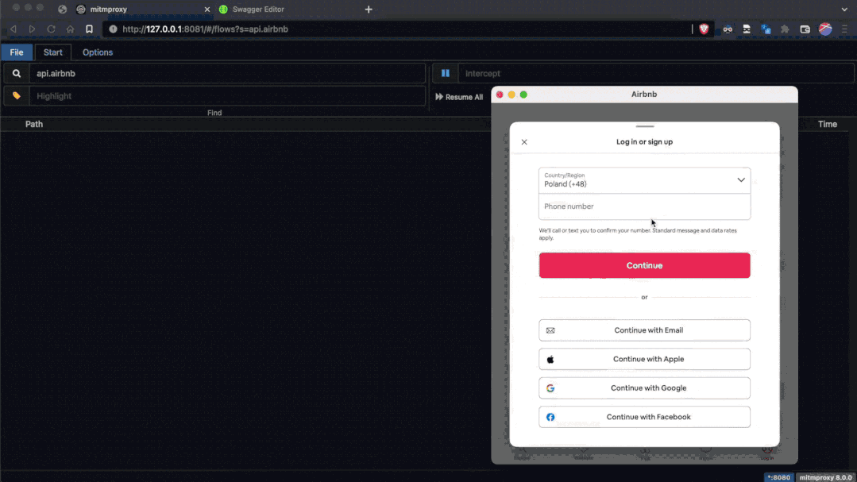Click the browser forward arrow
Viewport: 857px width, 482px height.
pyautogui.click(x=33, y=29)
